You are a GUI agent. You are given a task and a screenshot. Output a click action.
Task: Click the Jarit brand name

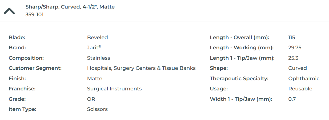point(93,48)
